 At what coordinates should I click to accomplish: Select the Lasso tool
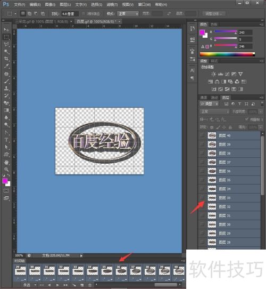(6, 44)
